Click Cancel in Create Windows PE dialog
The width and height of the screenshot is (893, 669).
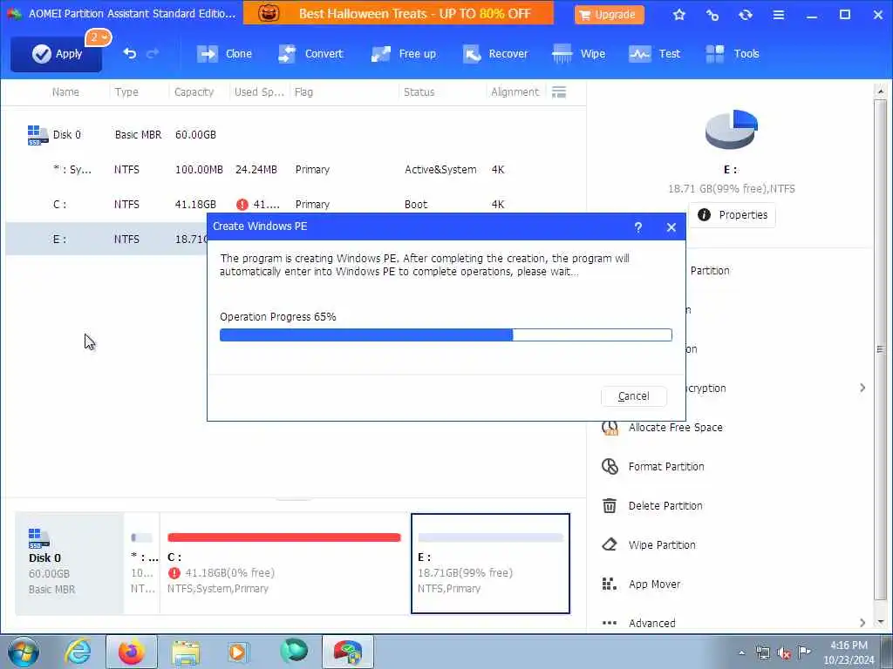(633, 396)
